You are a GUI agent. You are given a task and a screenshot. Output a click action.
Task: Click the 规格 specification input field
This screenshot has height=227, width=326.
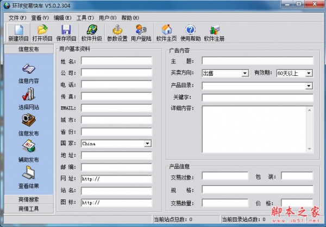point(258,190)
